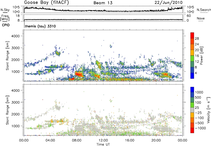Click the left "10^5" noise axis label

(x=16, y=7)
